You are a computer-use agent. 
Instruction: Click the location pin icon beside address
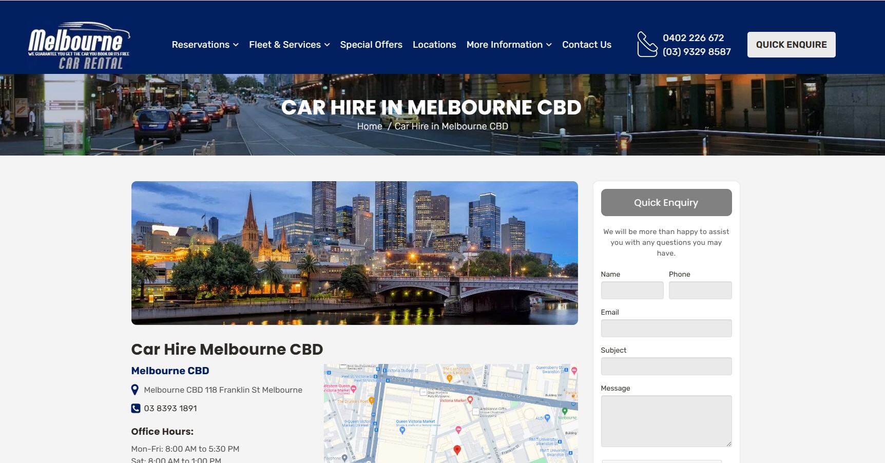135,390
